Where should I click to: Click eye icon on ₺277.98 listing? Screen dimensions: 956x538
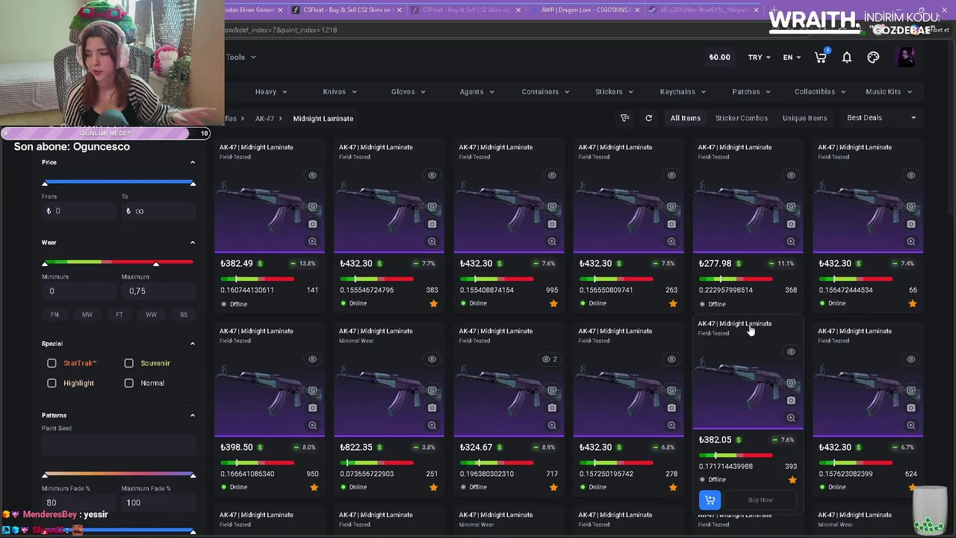pos(791,176)
